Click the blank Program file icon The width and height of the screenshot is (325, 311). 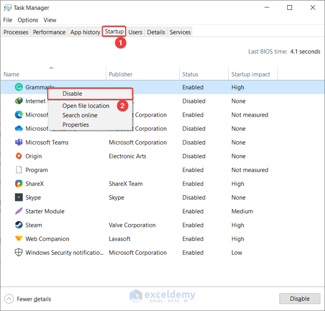pos(19,170)
